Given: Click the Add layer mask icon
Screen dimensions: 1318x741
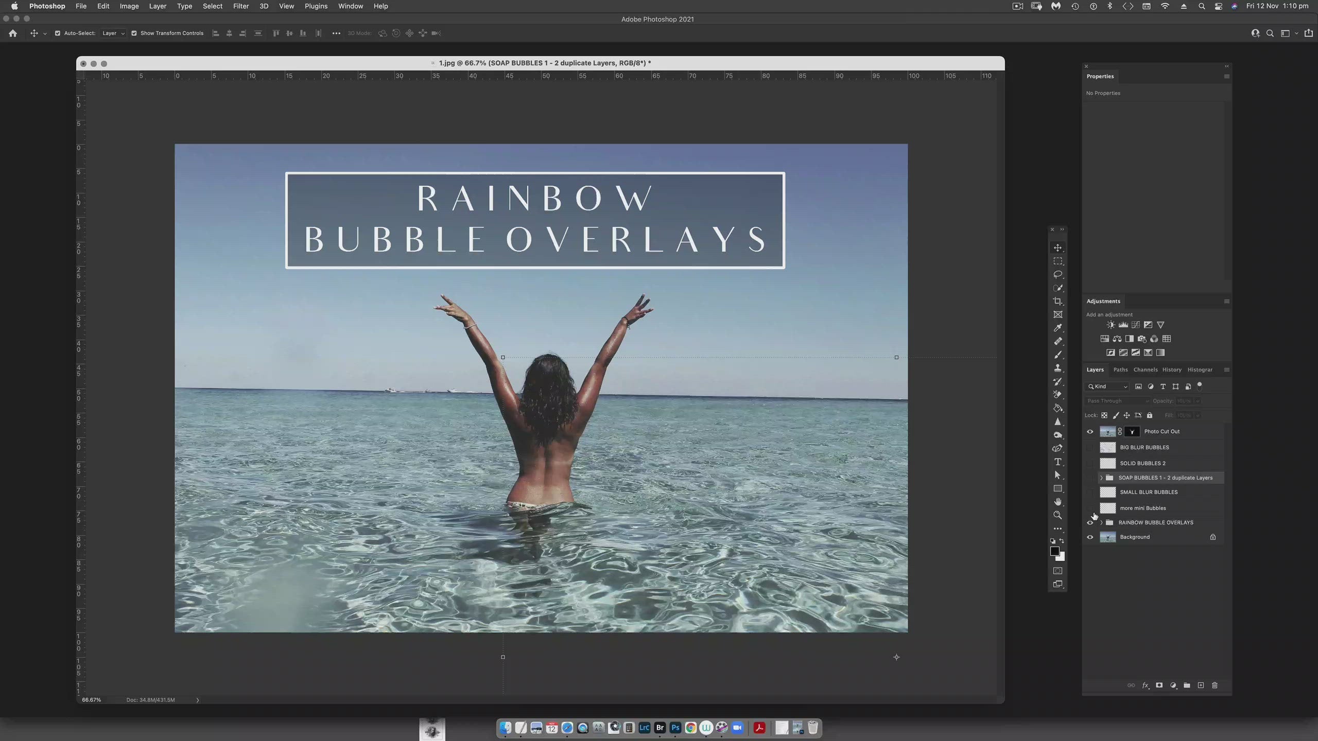Looking at the screenshot, I should tap(1159, 685).
